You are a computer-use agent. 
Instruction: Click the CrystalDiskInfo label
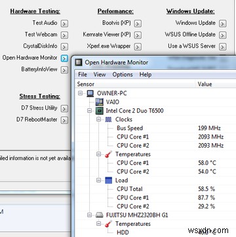click(40, 46)
